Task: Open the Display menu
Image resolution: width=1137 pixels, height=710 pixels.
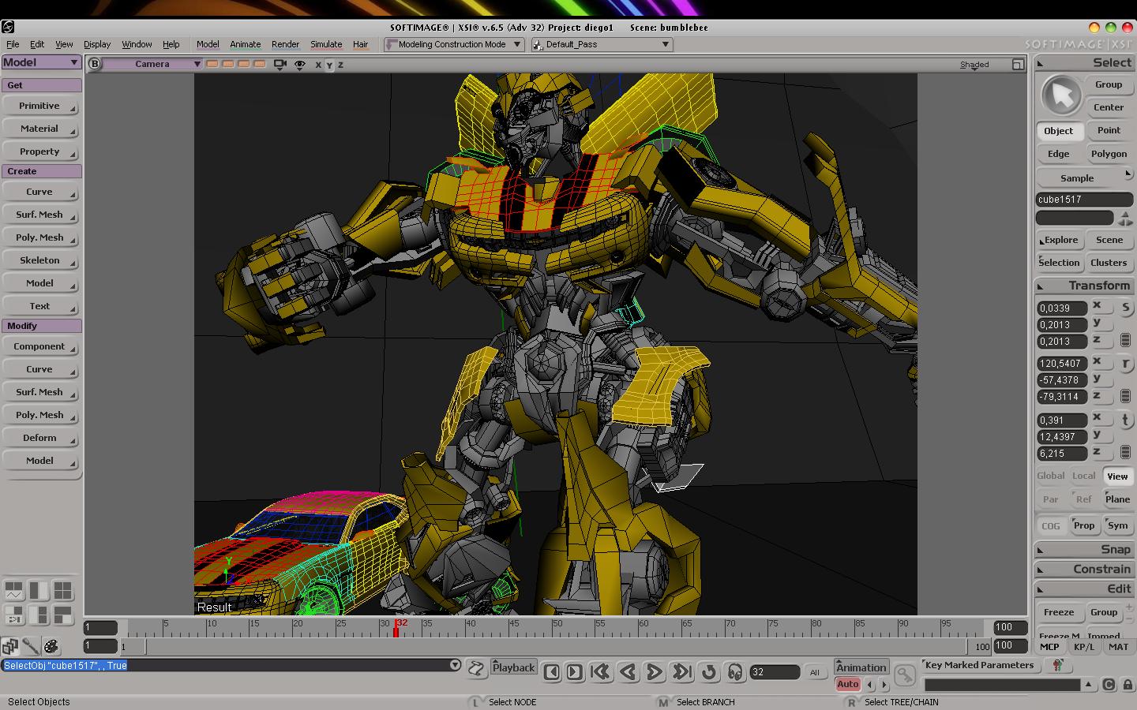Action: tap(97, 44)
